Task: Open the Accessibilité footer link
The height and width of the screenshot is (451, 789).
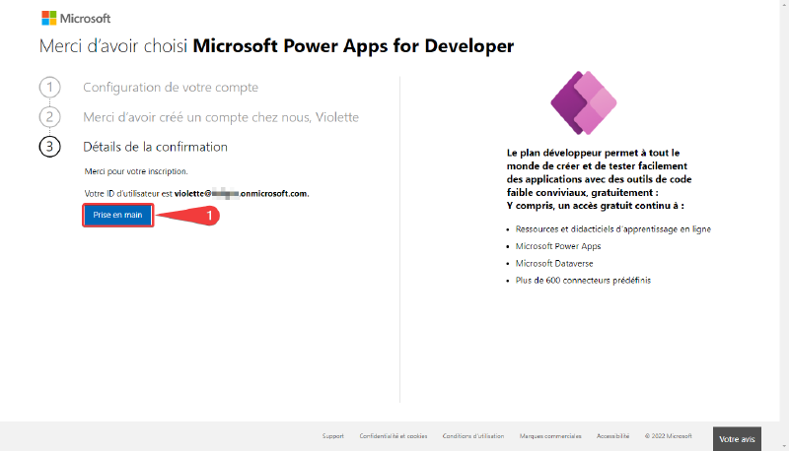Action: [x=612, y=436]
